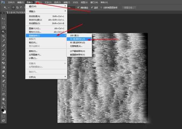The image size is (182, 129).
Task: Select the Rectangular Marquee tool
Action: point(4,23)
